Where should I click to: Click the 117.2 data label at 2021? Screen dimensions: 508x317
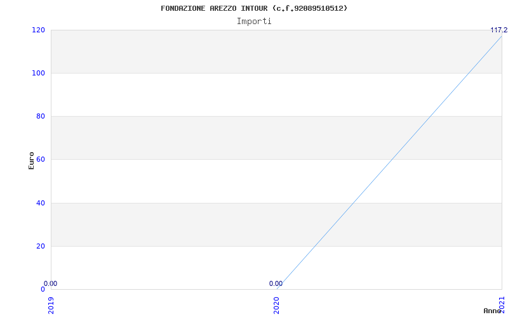(x=499, y=30)
